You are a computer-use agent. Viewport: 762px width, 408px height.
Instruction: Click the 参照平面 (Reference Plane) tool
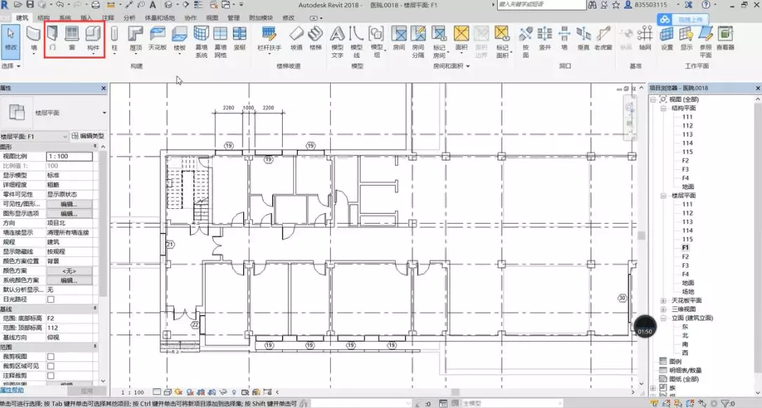coord(705,42)
